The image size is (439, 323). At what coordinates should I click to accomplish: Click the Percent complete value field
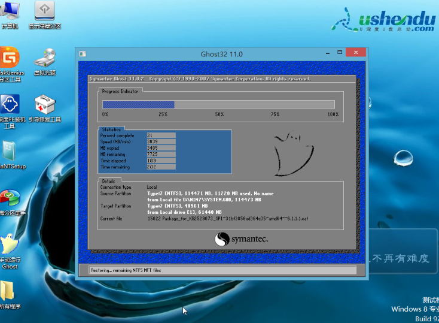(161, 135)
